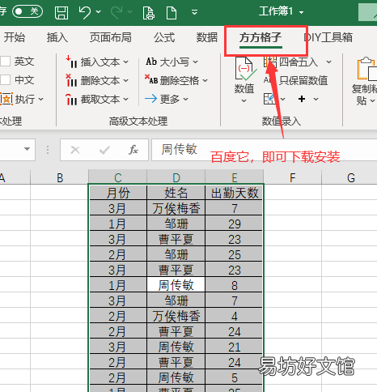377x392 pixels.
Task: Expand the 大小写 dropdown arrow
Action: [196, 62]
